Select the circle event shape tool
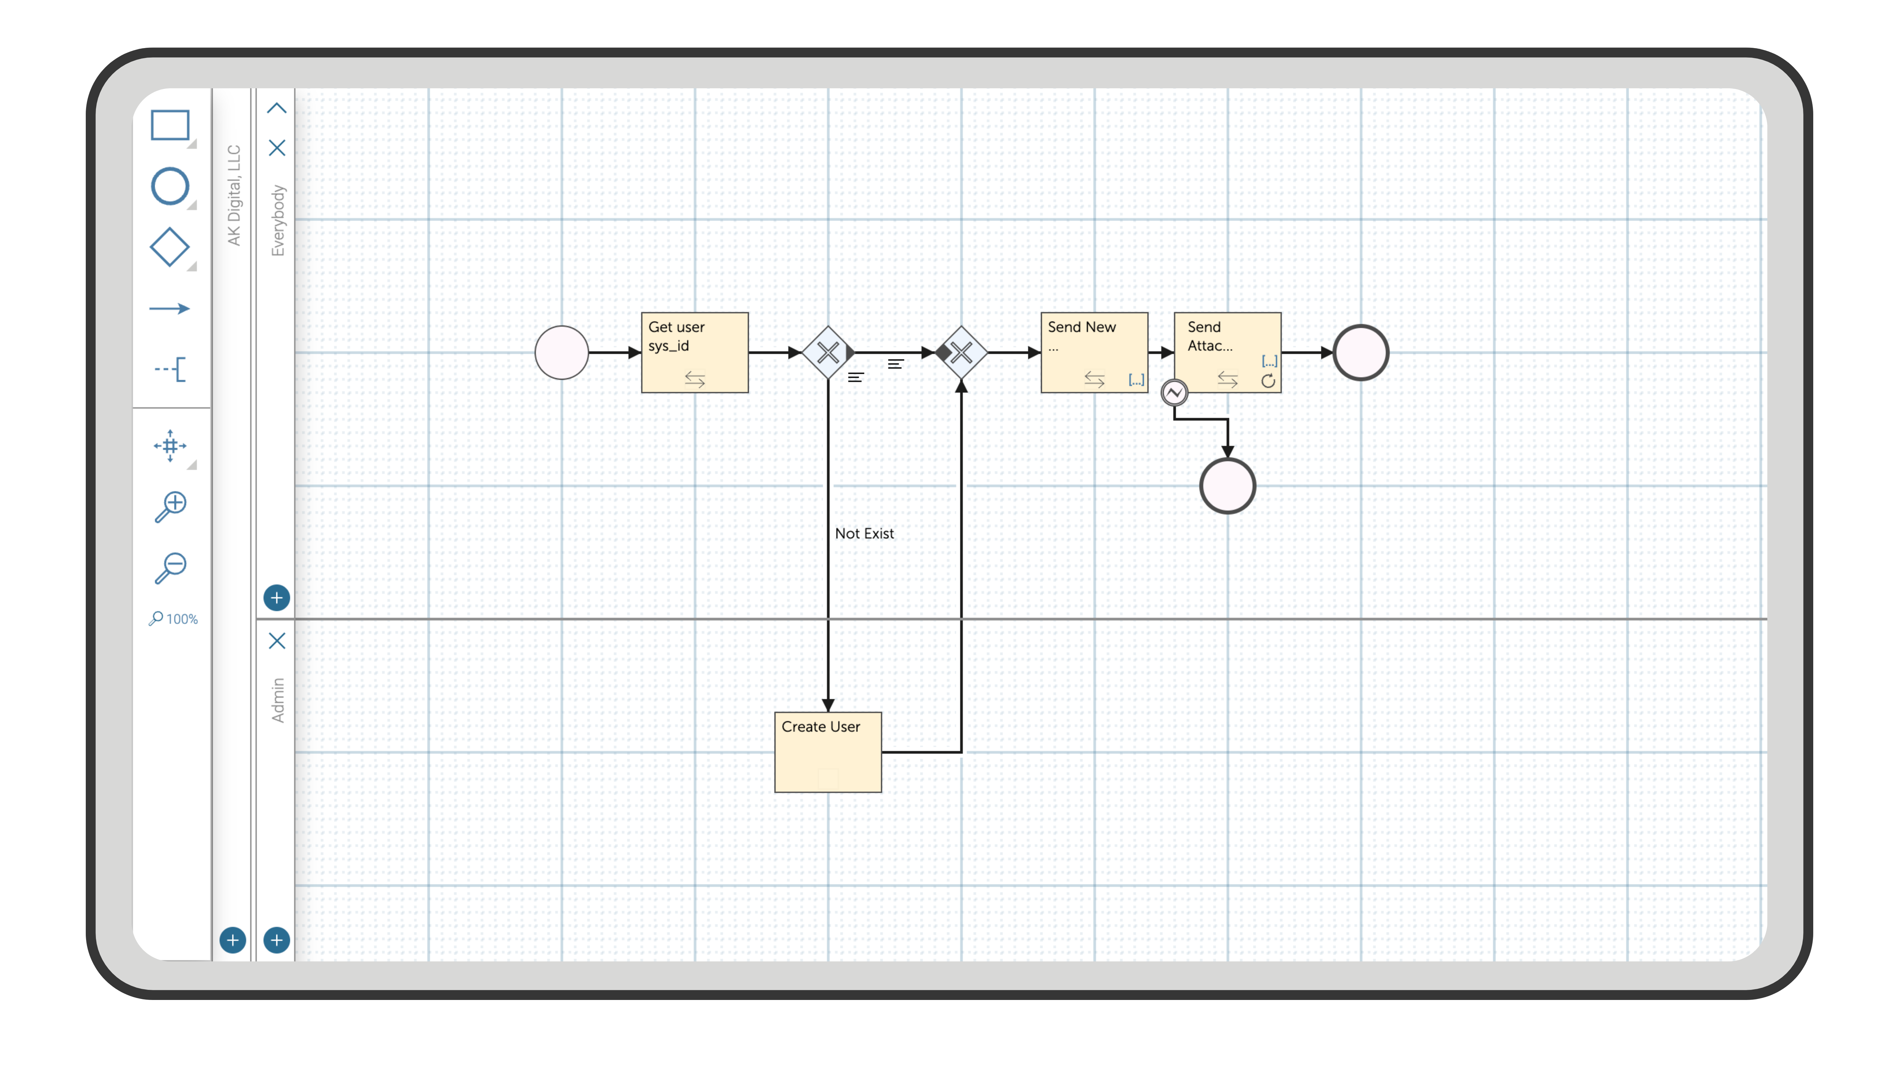Screen dimensions: 1899x1068 (x=170, y=186)
